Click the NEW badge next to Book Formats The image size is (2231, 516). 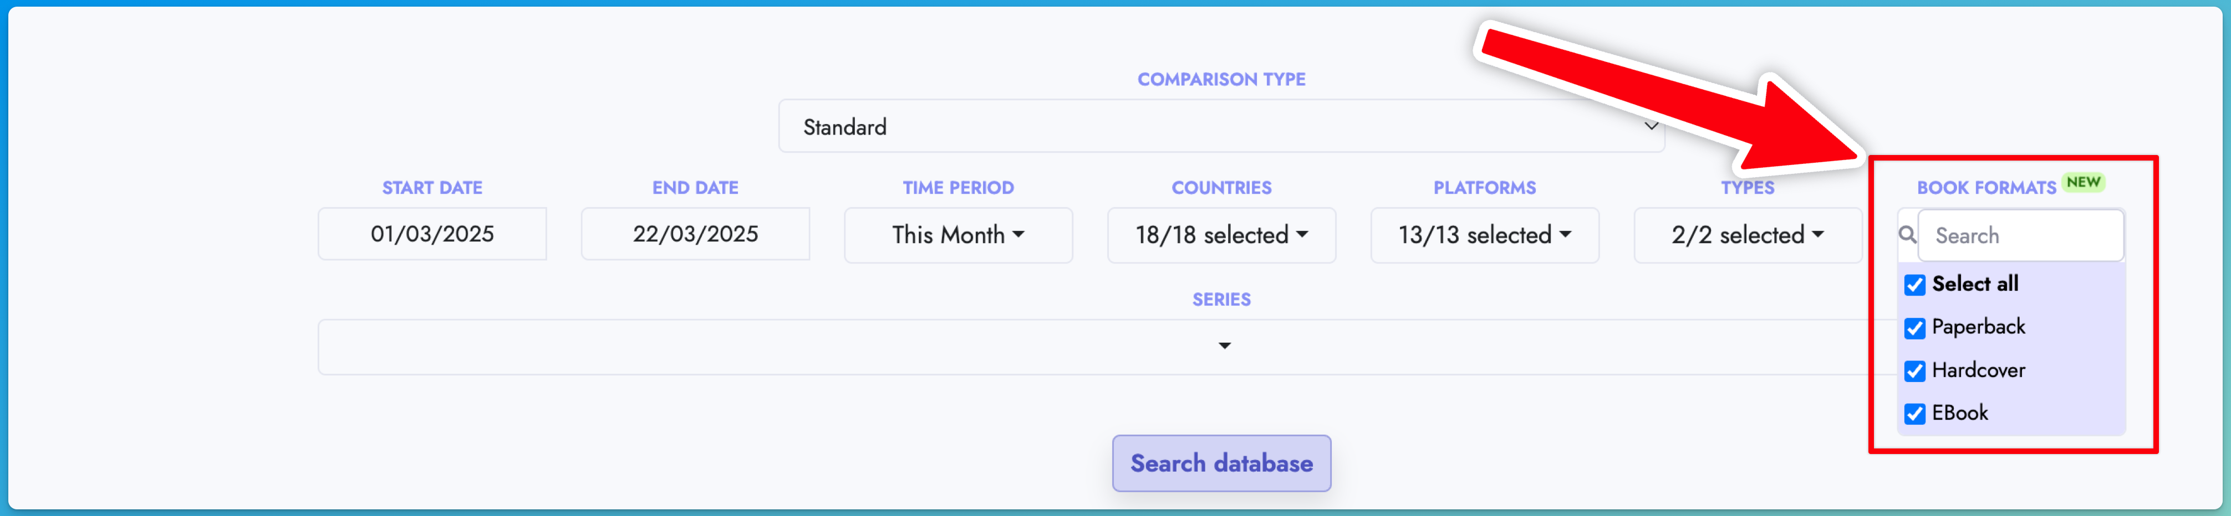tap(2083, 182)
